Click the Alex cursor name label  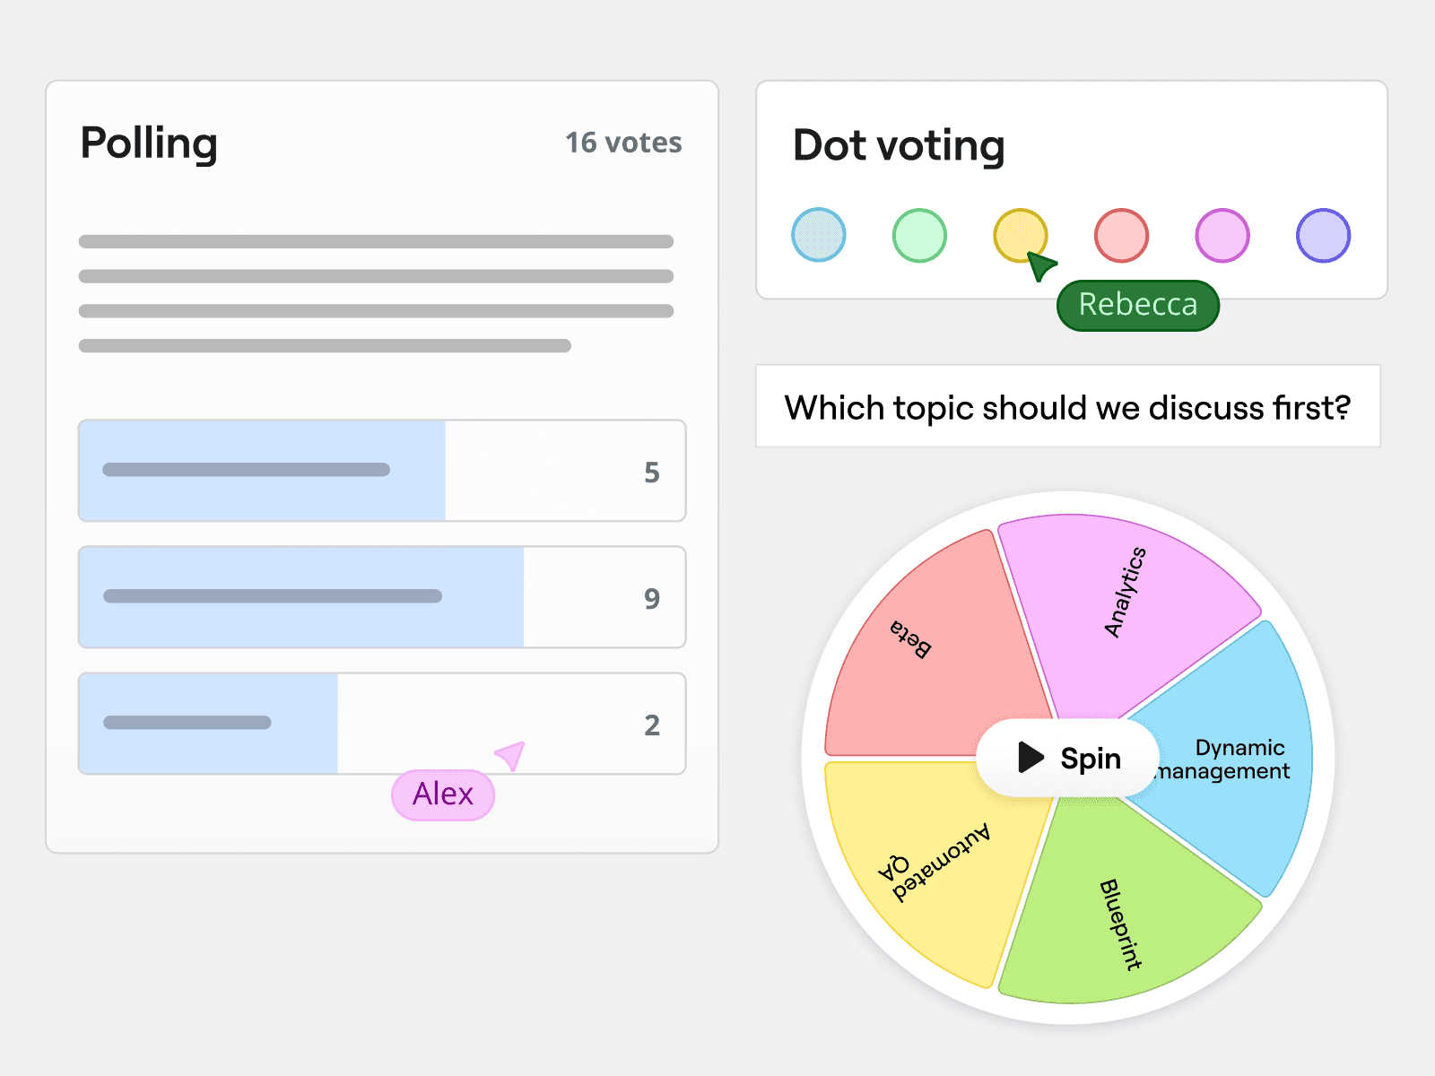coord(443,794)
